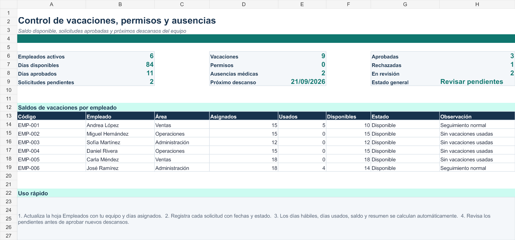Click the 'Código' column header cell
Viewport: 515px width, 240px height.
point(51,116)
